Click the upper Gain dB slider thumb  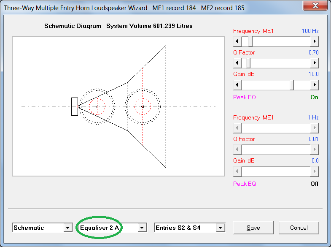pos(292,85)
